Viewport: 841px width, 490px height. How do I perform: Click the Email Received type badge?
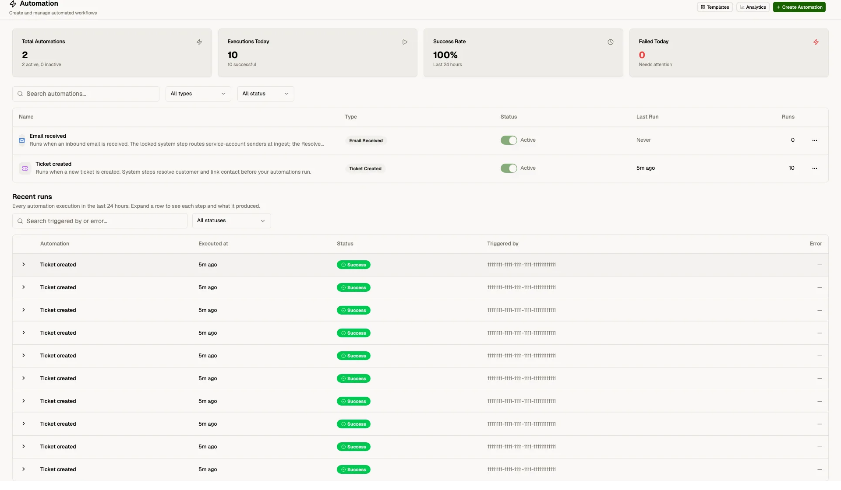point(366,140)
